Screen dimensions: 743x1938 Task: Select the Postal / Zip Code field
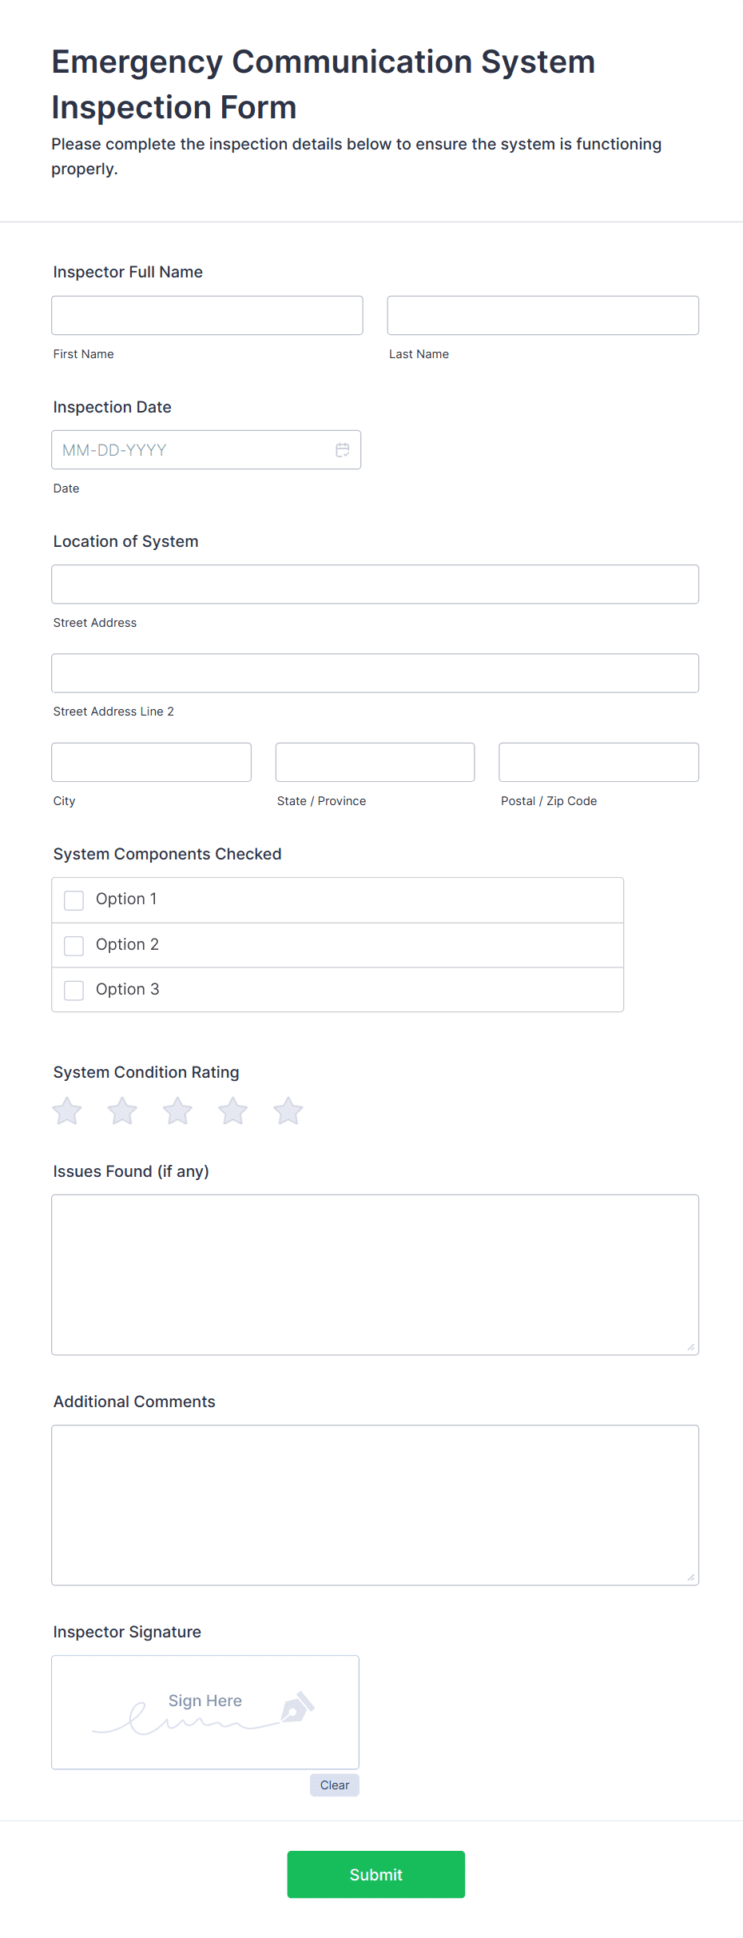pos(599,763)
